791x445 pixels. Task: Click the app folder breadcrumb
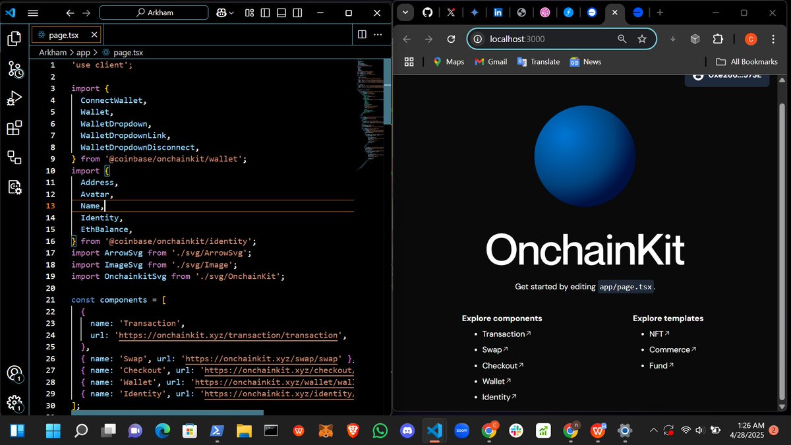point(83,52)
